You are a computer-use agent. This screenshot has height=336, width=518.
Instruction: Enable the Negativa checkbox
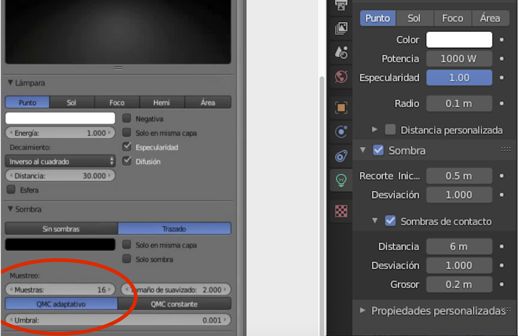tap(127, 118)
